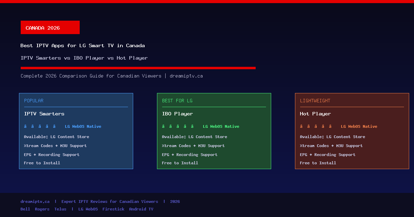This screenshot has width=414, height=217.
Task: Open the Hot Player card title
Action: pos(315,114)
